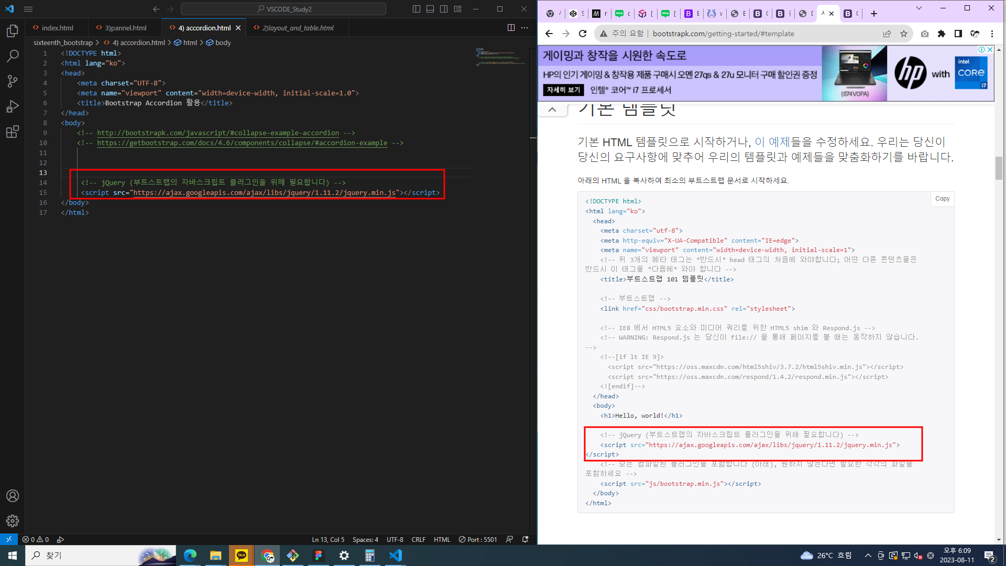Open the Search view in activity bar
This screenshot has height=566, width=1006.
pos(13,56)
